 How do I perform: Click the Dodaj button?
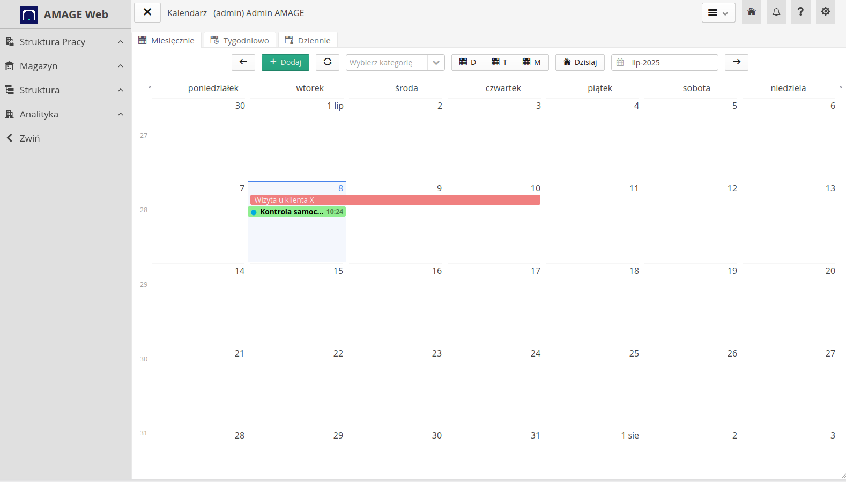click(285, 62)
